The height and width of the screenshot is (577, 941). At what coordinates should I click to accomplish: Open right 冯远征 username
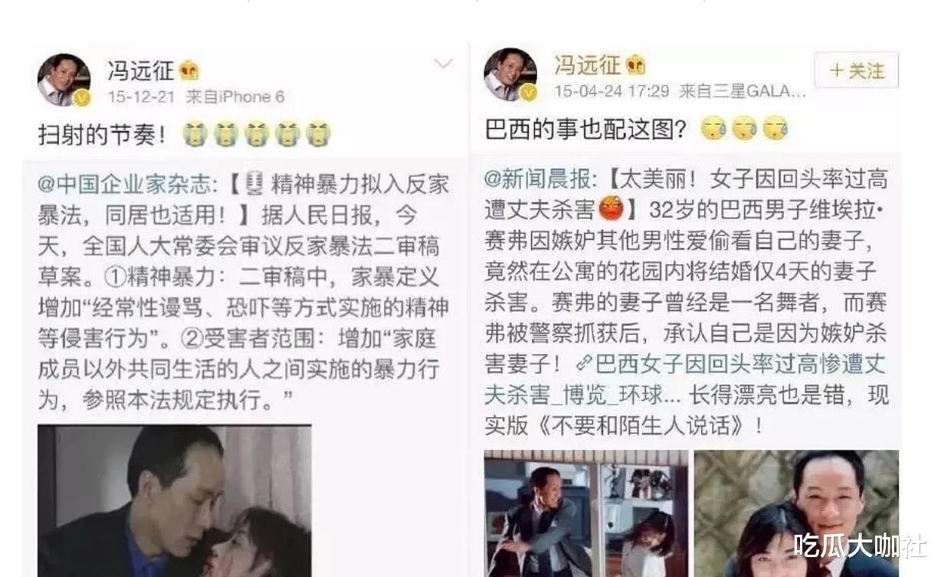click(x=588, y=64)
